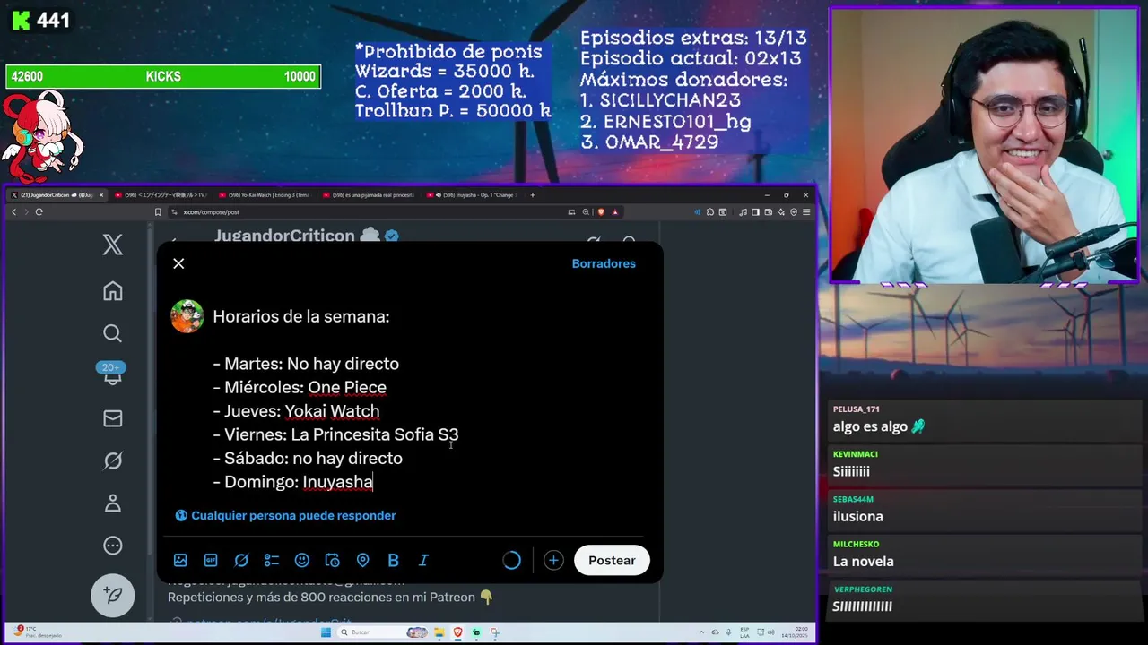This screenshot has width=1148, height=645.
Task: Enhance post with Grok icon
Action: point(241,560)
